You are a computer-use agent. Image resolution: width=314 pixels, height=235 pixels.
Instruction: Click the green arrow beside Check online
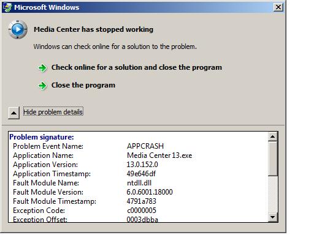pyautogui.click(x=42, y=68)
